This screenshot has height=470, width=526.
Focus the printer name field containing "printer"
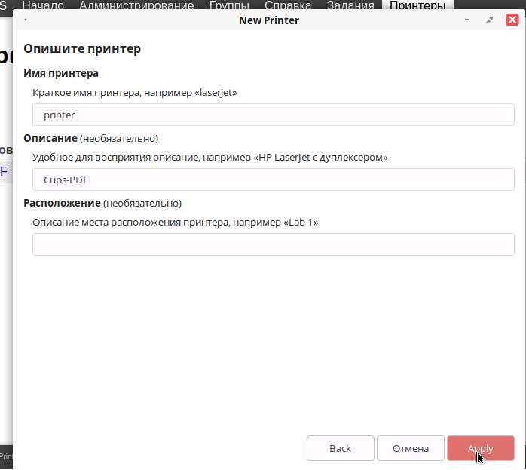(273, 115)
